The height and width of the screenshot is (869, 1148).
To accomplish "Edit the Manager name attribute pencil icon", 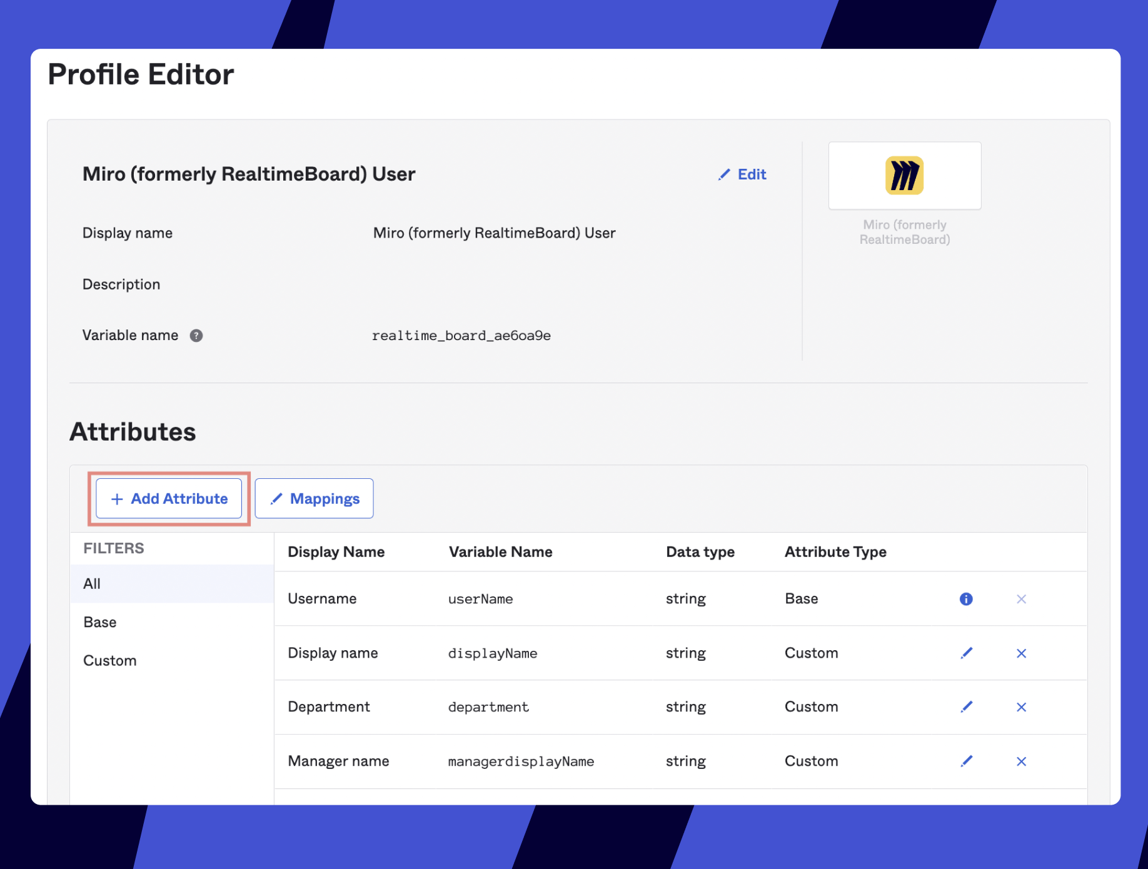I will click(x=966, y=761).
